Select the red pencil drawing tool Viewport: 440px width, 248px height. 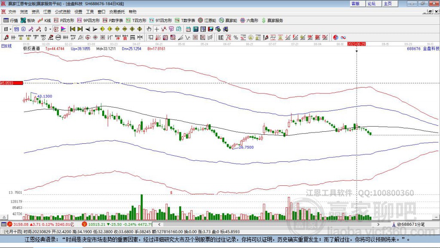[x=6, y=38]
